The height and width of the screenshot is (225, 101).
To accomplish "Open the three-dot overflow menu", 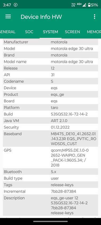I will click(94, 17).
